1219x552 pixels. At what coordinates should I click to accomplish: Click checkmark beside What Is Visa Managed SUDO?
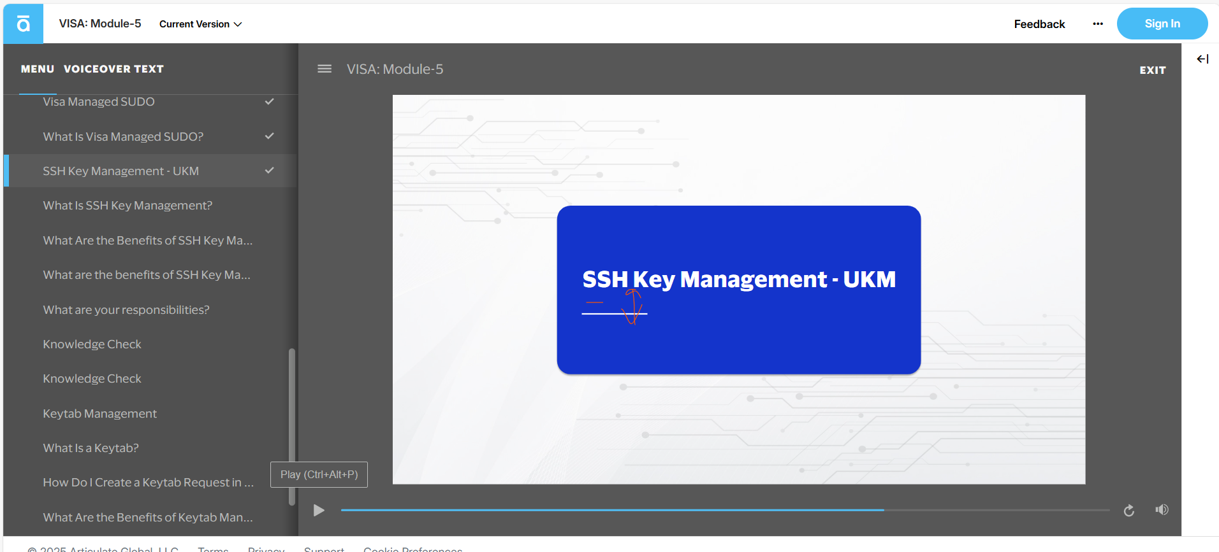(270, 136)
